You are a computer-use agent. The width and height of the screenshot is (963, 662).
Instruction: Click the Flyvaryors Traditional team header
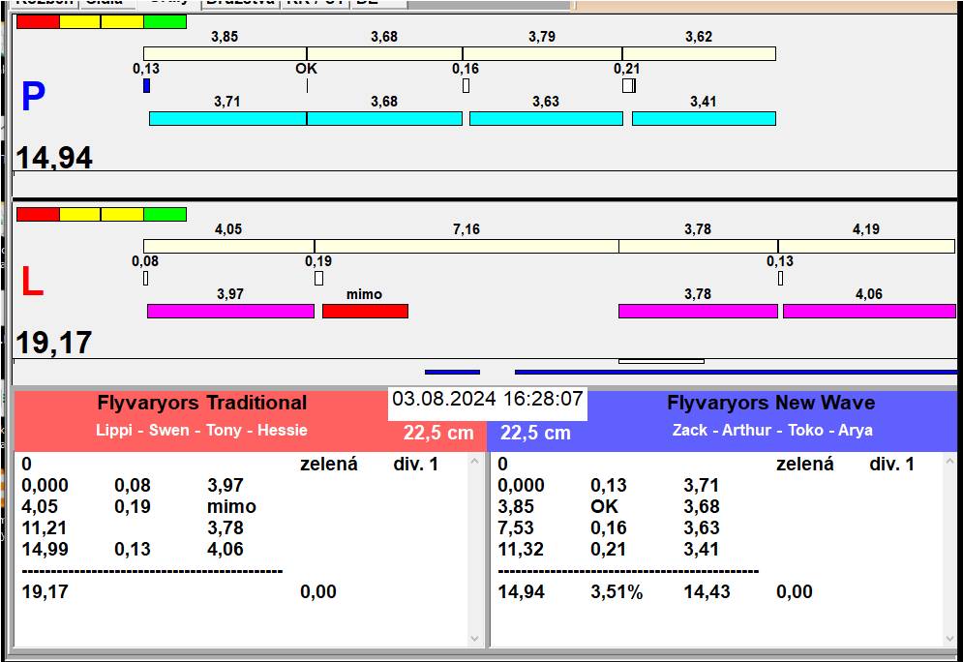pos(201,404)
